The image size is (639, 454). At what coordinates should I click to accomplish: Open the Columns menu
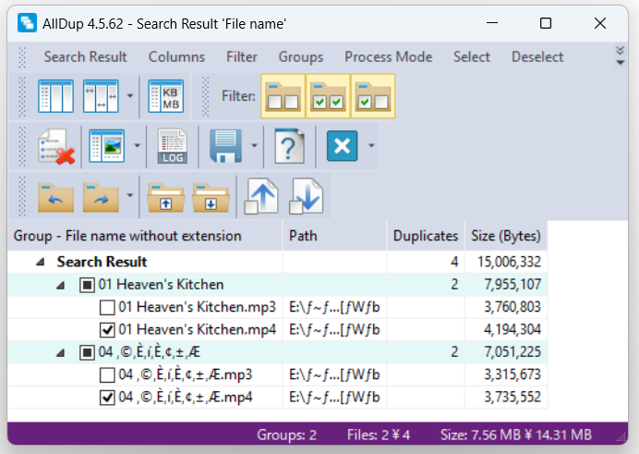click(x=176, y=57)
